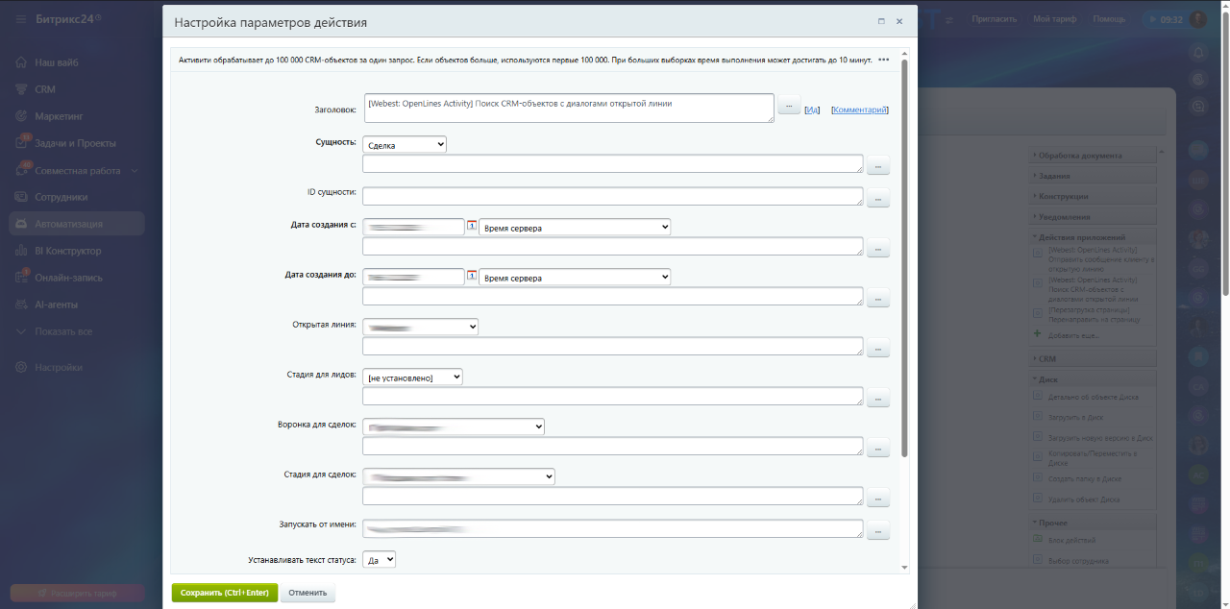
Task: Click the notifications bell icon
Action: pyautogui.click(x=1197, y=52)
